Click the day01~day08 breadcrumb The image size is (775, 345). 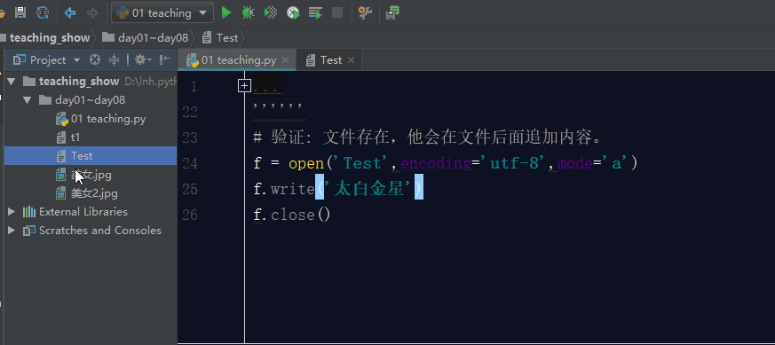145,38
